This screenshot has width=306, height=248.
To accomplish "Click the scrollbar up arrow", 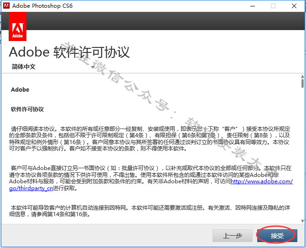I will pos(302,76).
